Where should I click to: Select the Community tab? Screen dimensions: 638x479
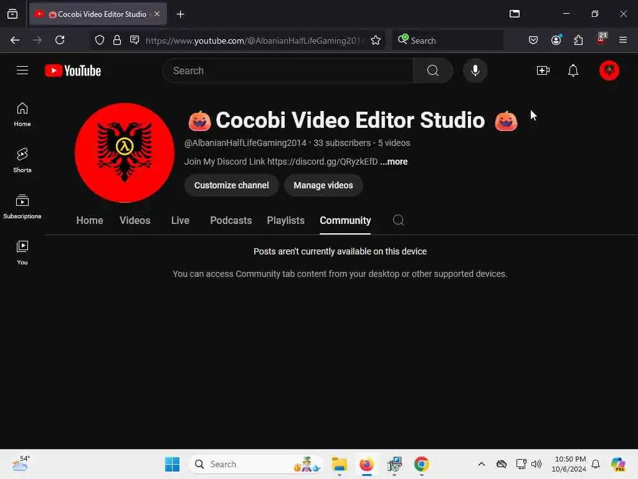[345, 220]
